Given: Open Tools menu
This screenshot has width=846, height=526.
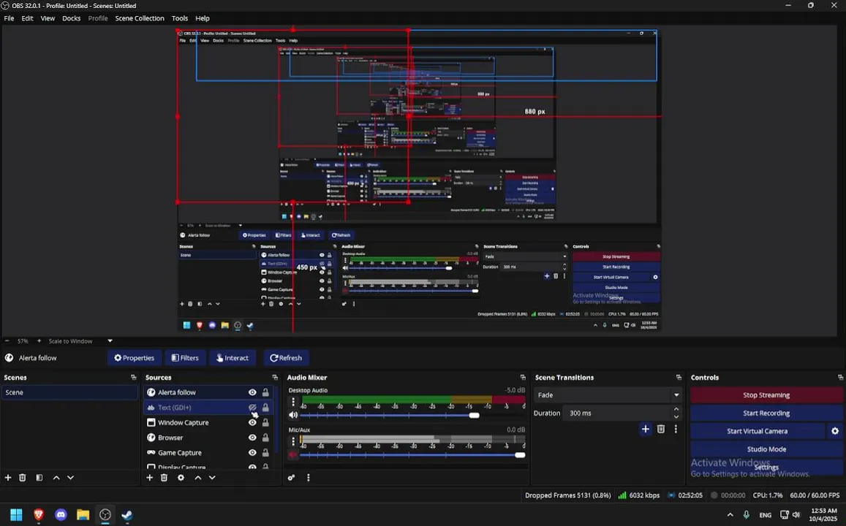Looking at the screenshot, I should 180,18.
